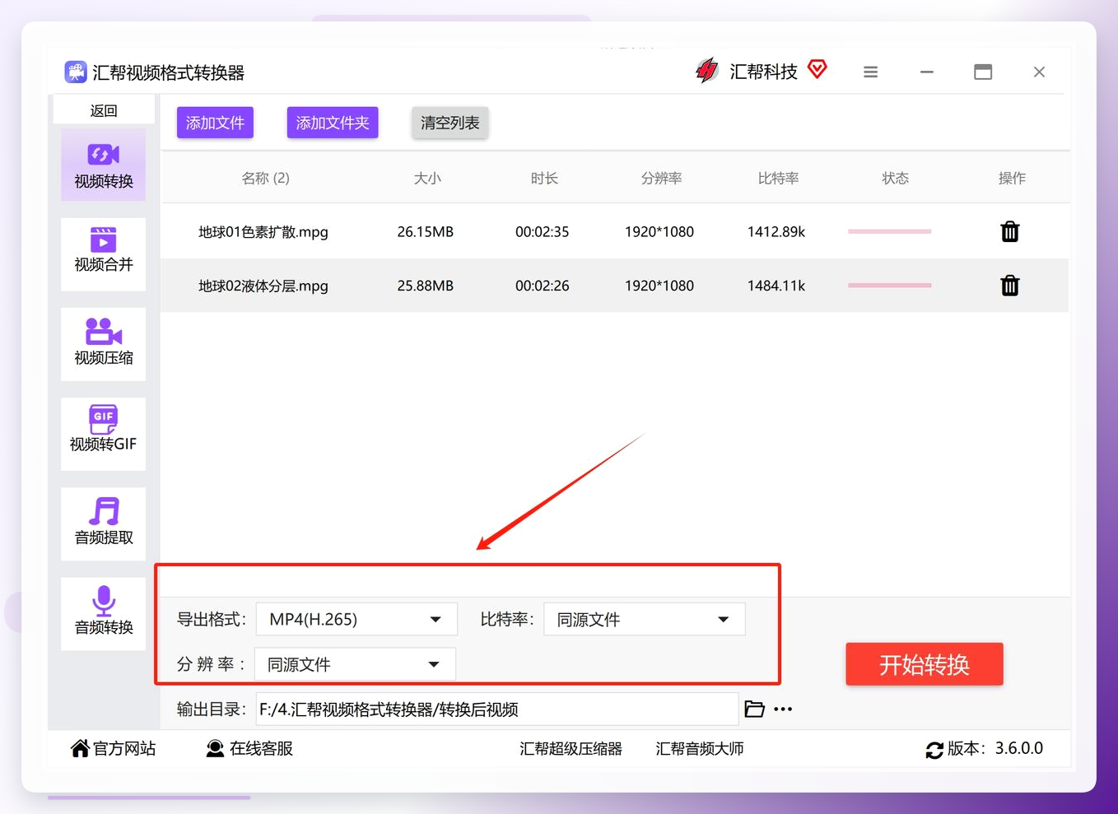The height and width of the screenshot is (814, 1118).
Task: Click the 在线客服 support icon
Action: click(215, 748)
